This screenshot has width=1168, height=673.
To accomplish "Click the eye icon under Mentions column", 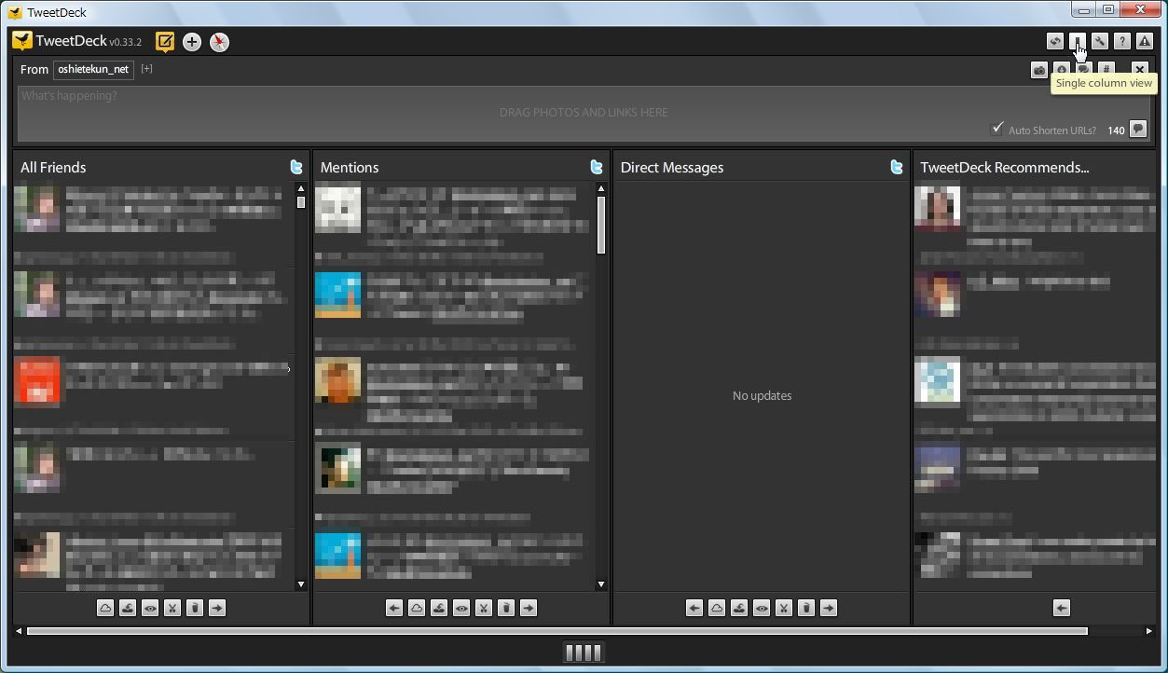I will pyautogui.click(x=461, y=608).
